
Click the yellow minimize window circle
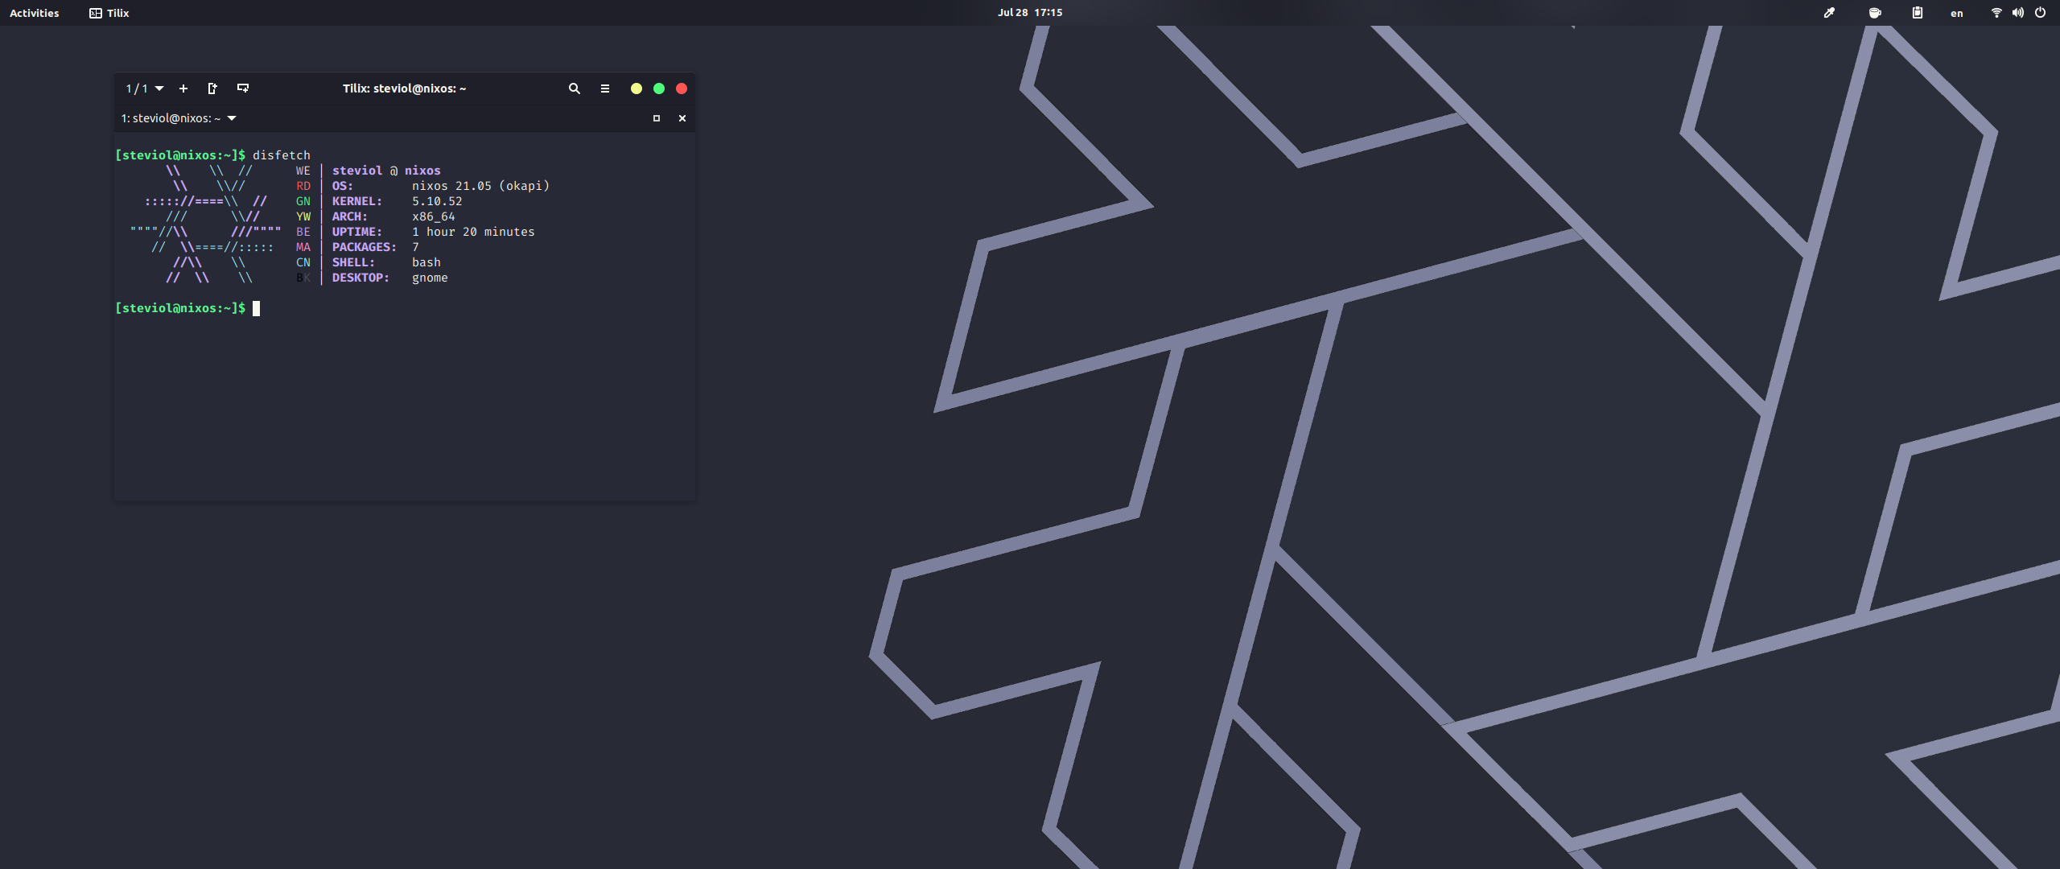(x=637, y=89)
